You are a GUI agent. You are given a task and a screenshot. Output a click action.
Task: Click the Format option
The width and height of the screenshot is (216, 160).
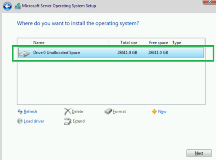tap(119, 111)
